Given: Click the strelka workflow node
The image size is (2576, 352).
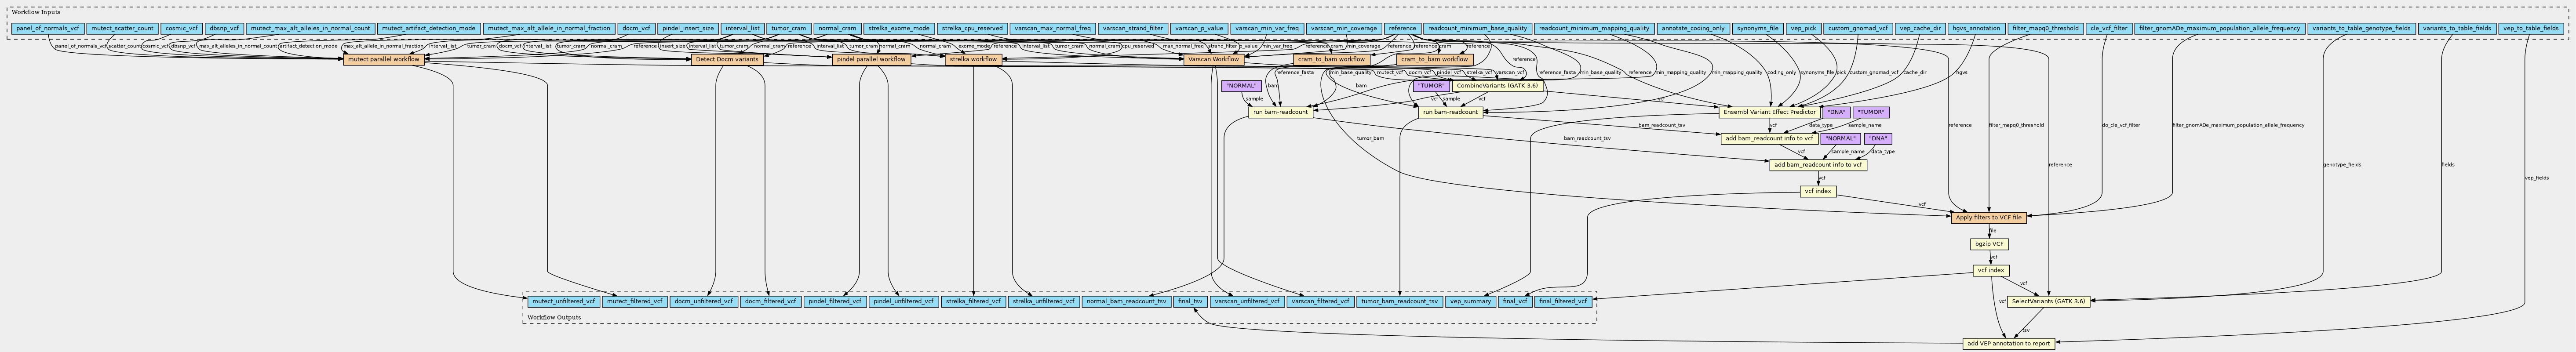Looking at the screenshot, I should tap(972, 60).
